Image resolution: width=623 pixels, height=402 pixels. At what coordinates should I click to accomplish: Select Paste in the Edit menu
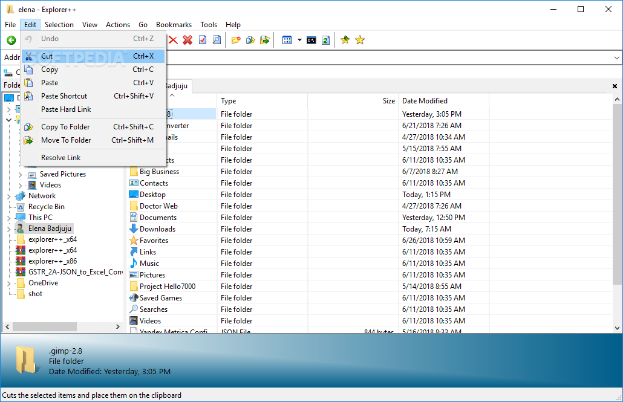coord(93,83)
